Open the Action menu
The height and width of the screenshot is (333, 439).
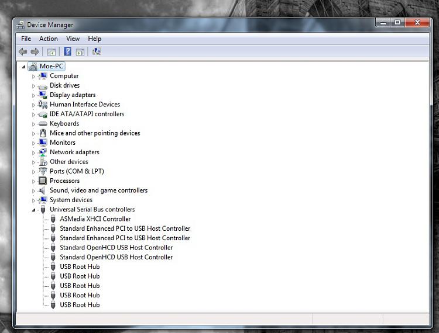click(49, 39)
